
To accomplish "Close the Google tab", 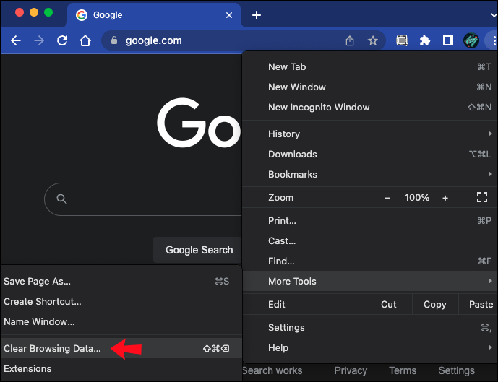I will [229, 15].
